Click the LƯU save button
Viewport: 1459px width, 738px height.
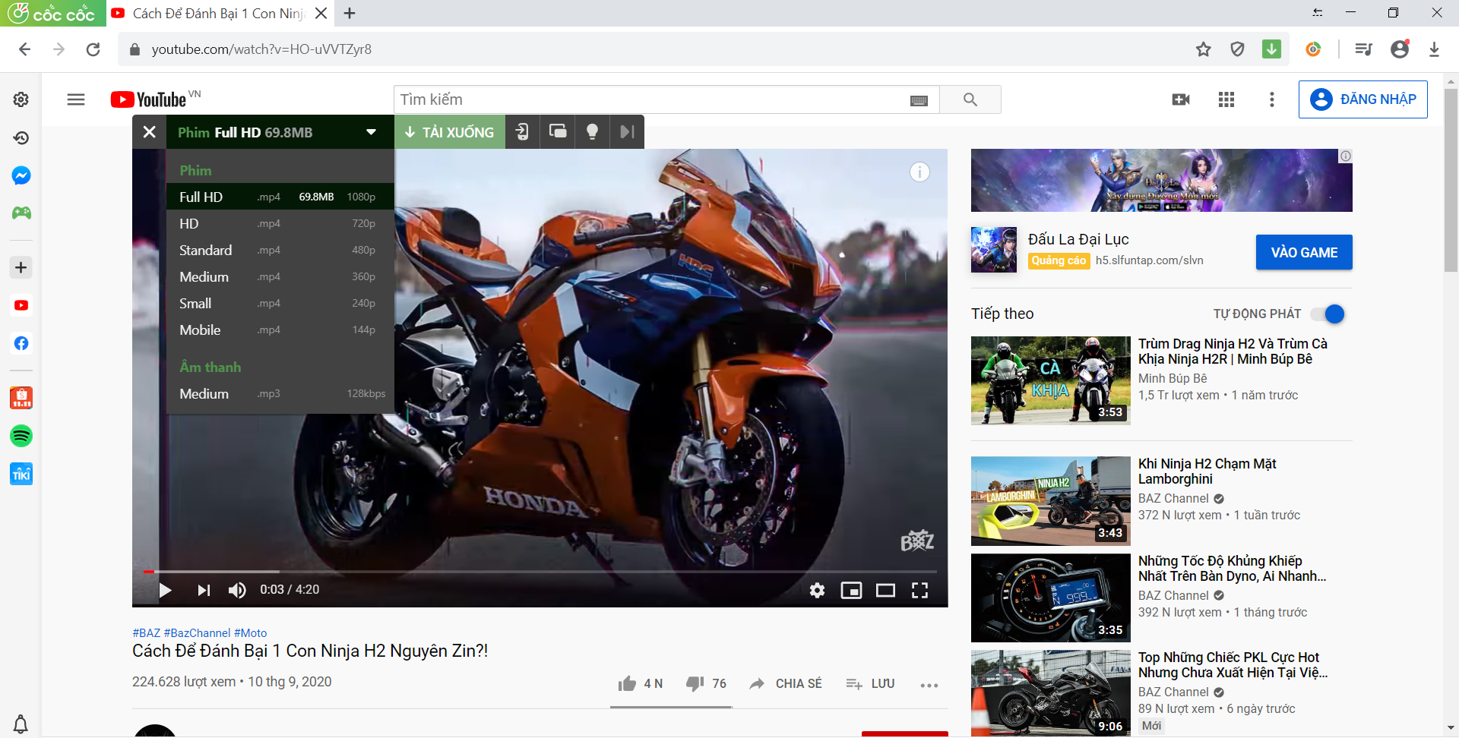click(871, 683)
